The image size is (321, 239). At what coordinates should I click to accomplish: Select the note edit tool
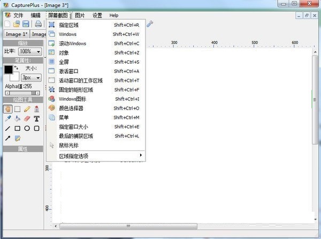coord(18,138)
